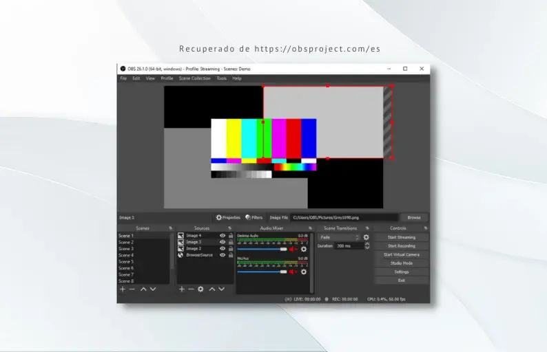The height and width of the screenshot is (352, 547).
Task: Open the Help menu
Action: pos(237,78)
